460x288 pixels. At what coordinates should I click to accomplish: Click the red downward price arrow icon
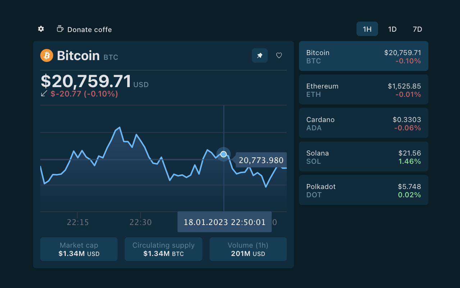click(x=44, y=94)
